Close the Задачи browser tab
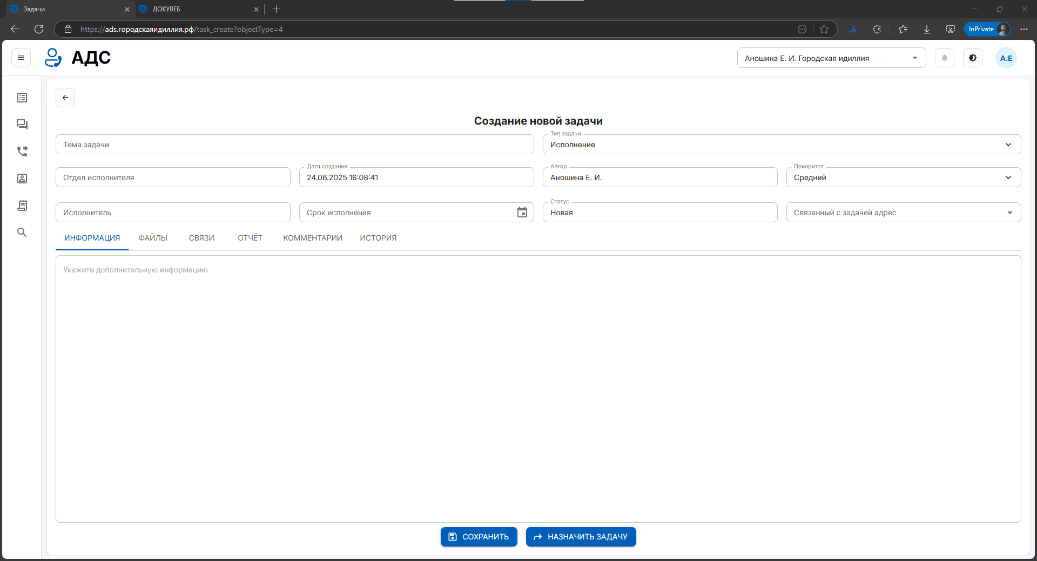Screen dimensions: 1037x561 pyautogui.click(x=127, y=9)
